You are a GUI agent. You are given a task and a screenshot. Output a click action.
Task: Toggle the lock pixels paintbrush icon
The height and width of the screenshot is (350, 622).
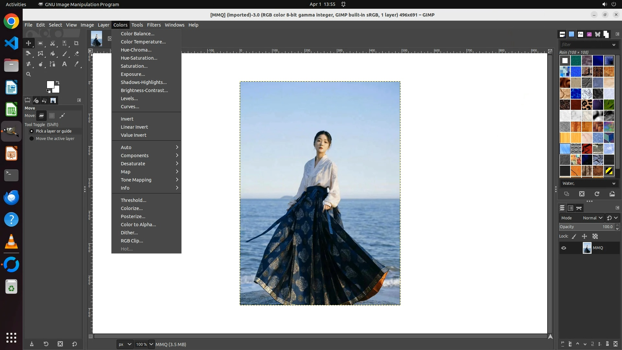click(x=574, y=237)
